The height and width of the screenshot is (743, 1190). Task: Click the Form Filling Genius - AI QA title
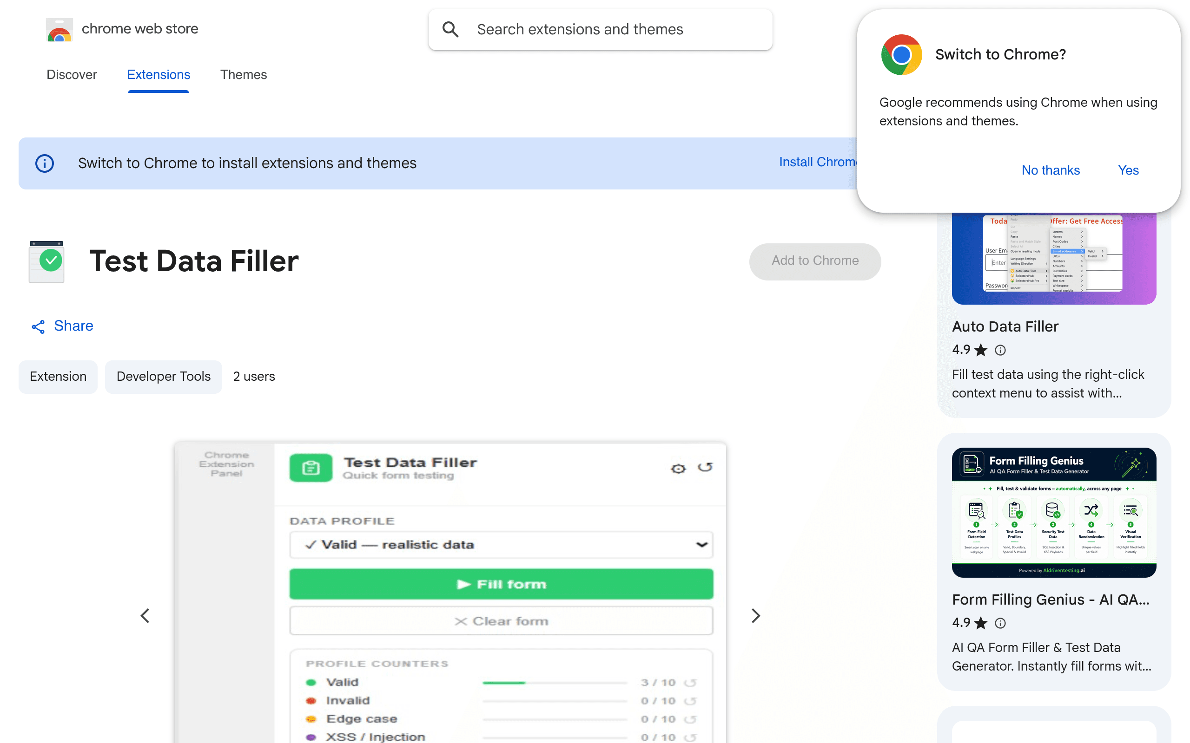point(1051,600)
